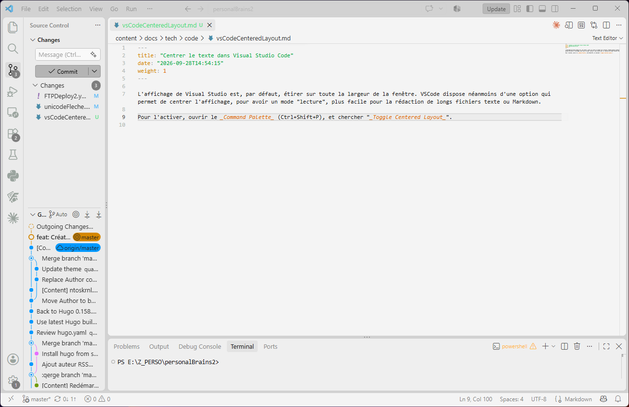Switch to the Debug Console tab

click(x=200, y=346)
